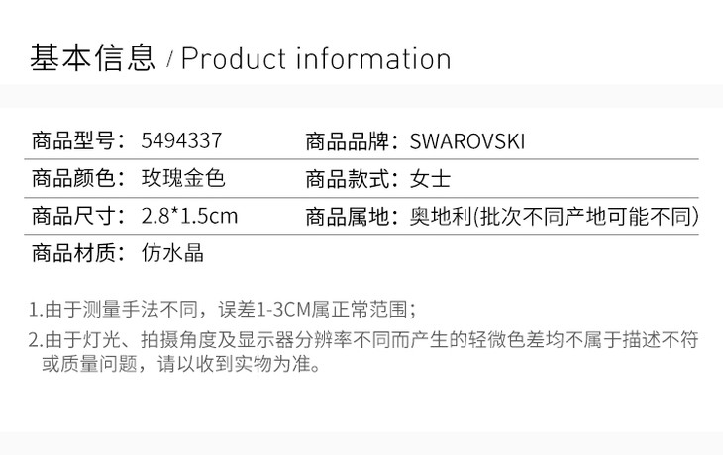Image resolution: width=723 pixels, height=455 pixels.
Task: Select the 奥地利 origin text
Action: click(x=438, y=216)
